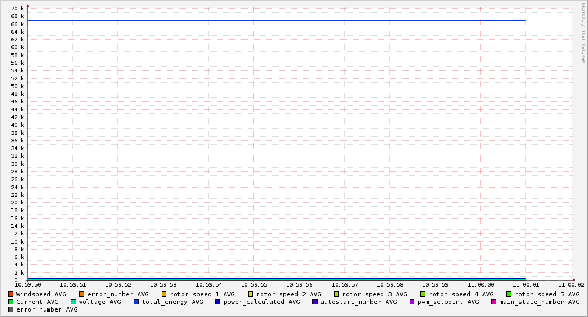Click the 10:59:54 time axis label

[209, 285]
